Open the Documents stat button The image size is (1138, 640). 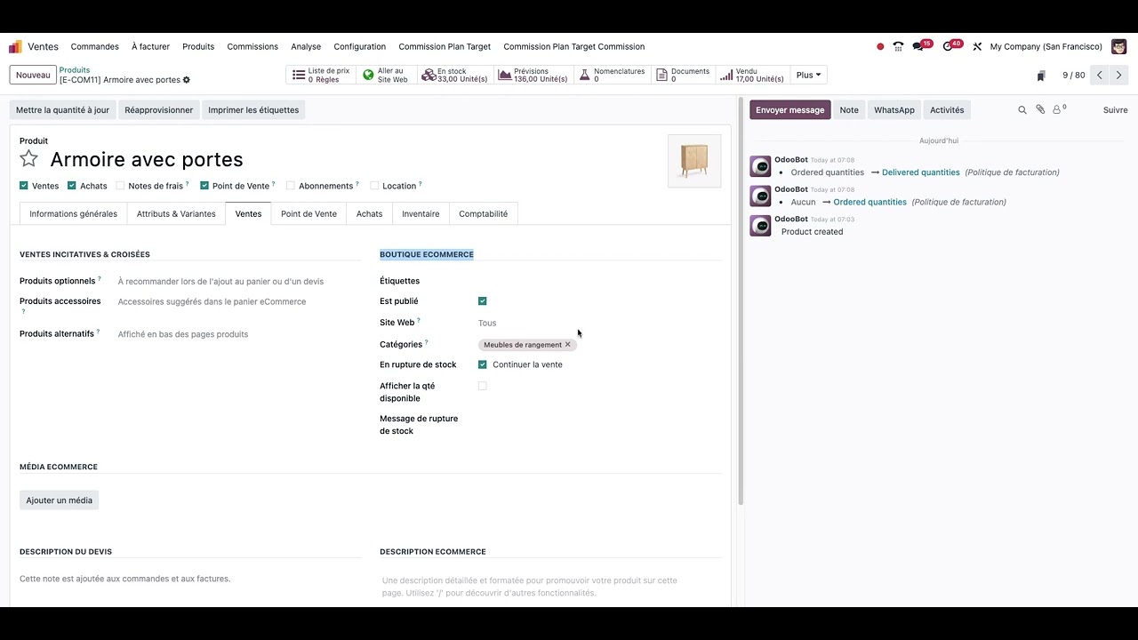pyautogui.click(x=684, y=76)
